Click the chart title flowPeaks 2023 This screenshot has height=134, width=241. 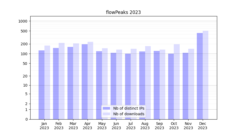point(123,12)
